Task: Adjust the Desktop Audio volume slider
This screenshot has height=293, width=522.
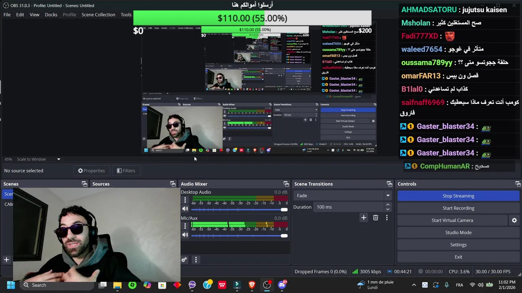Action: point(239,210)
